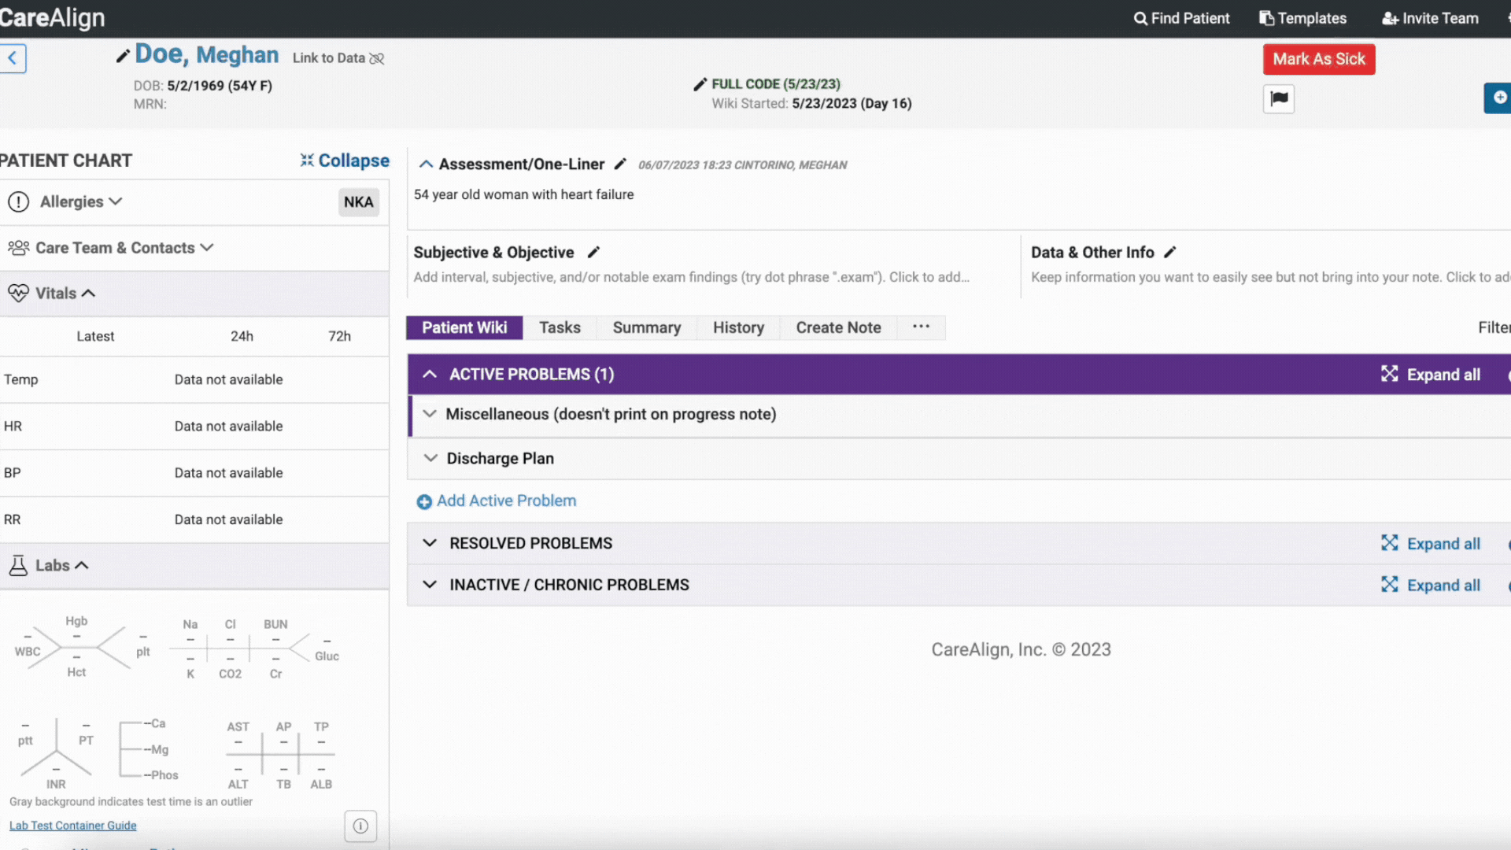Select the Tasks tab
This screenshot has width=1511, height=850.
click(560, 327)
